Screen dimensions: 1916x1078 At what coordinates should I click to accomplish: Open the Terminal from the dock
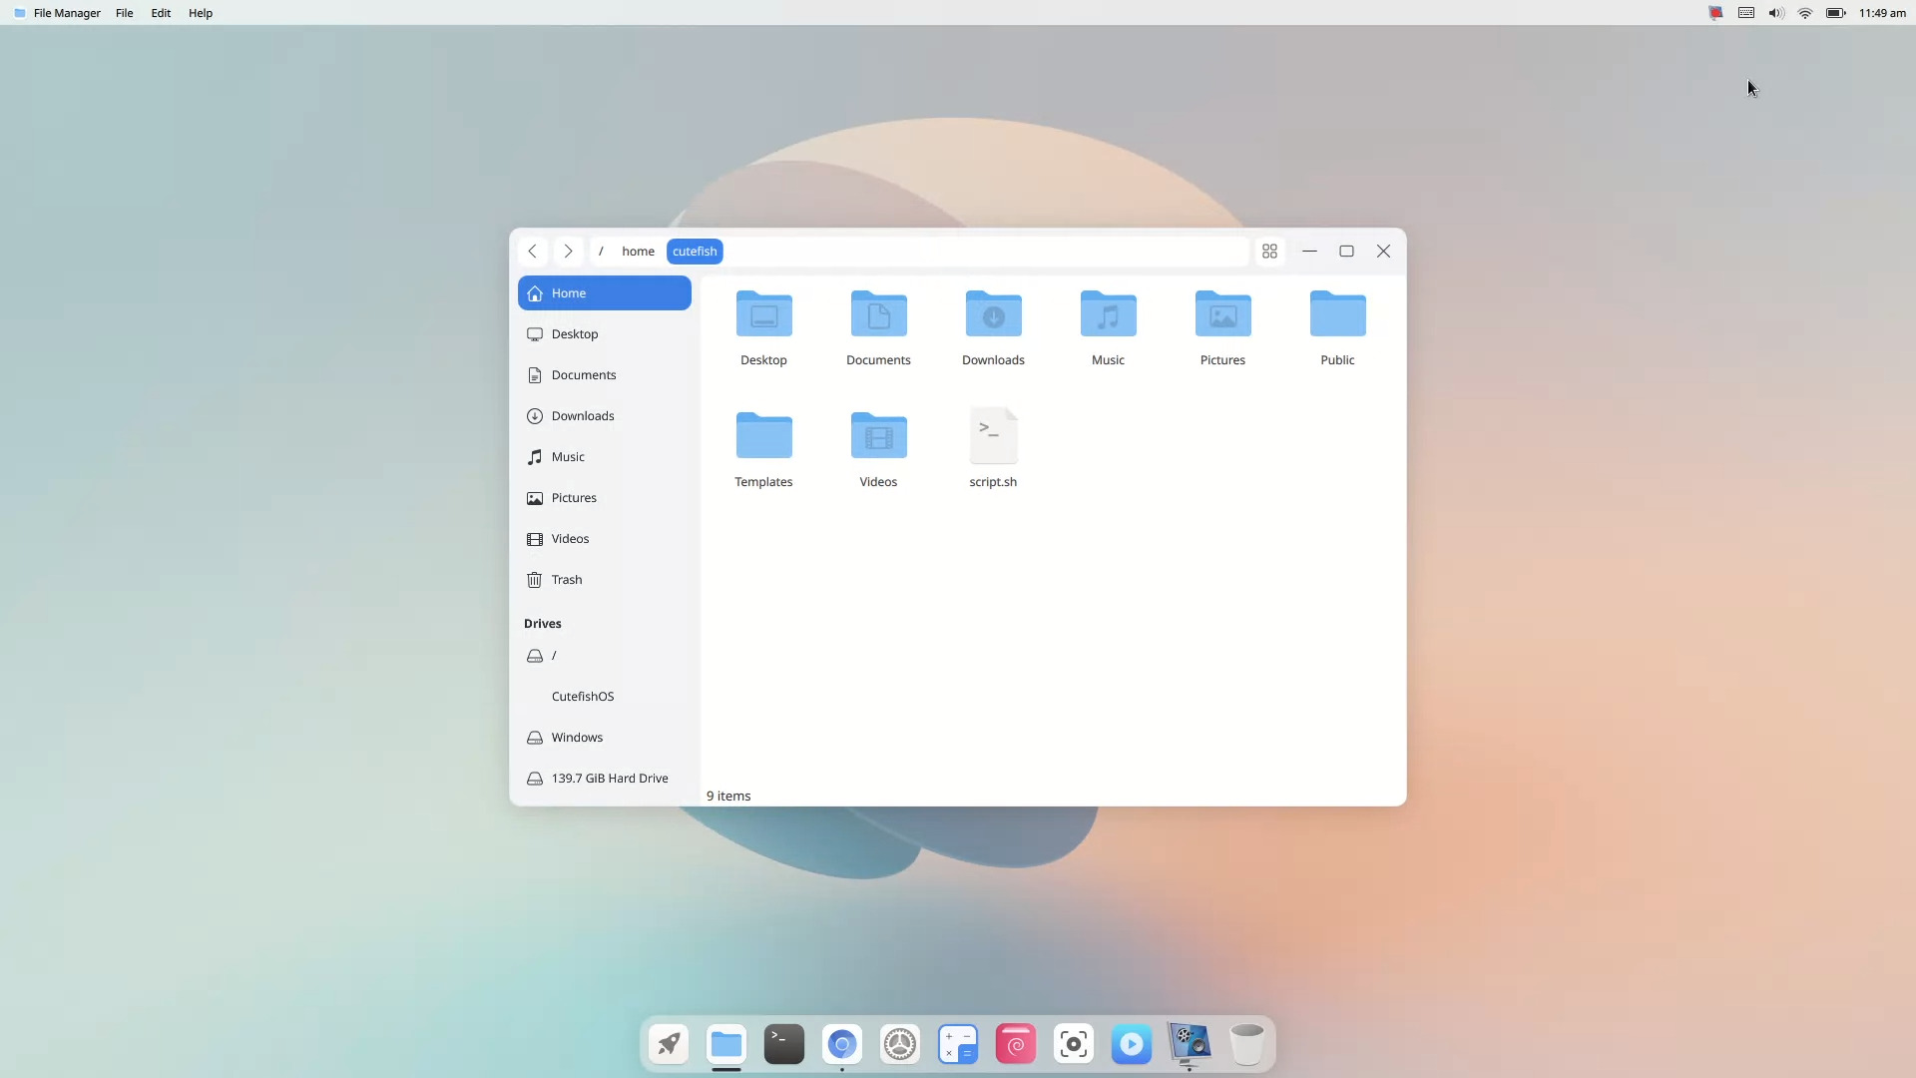(783, 1045)
